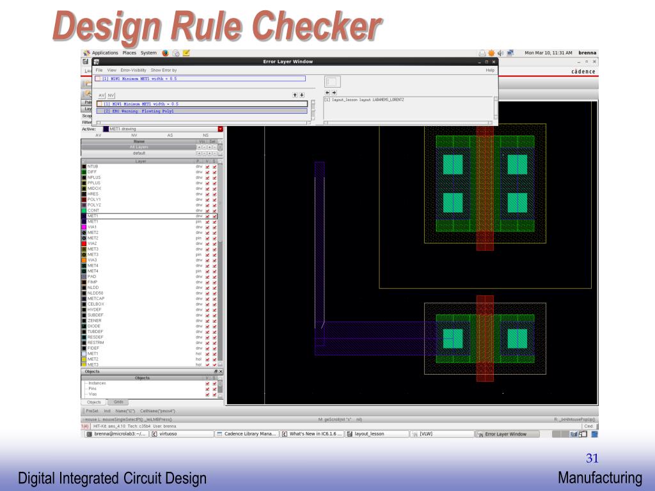Viewport: 655px width, 491px height.
Task: Click the AV button in Error Layer Window
Action: [102, 96]
